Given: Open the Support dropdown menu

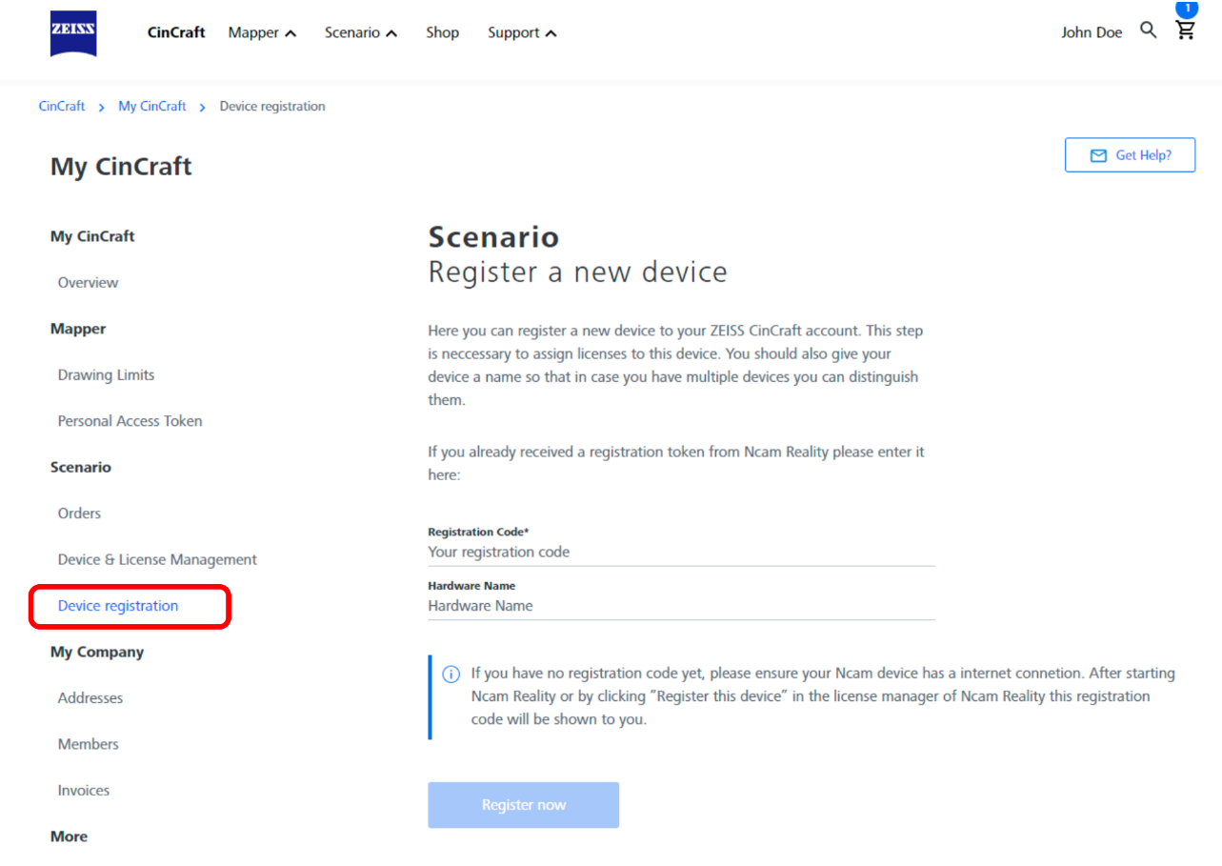Looking at the screenshot, I should (522, 32).
